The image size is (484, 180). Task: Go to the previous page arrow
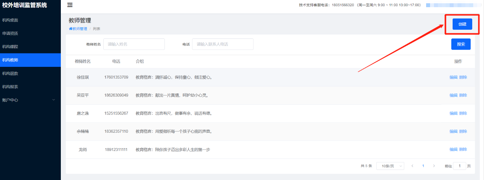(x=412, y=166)
